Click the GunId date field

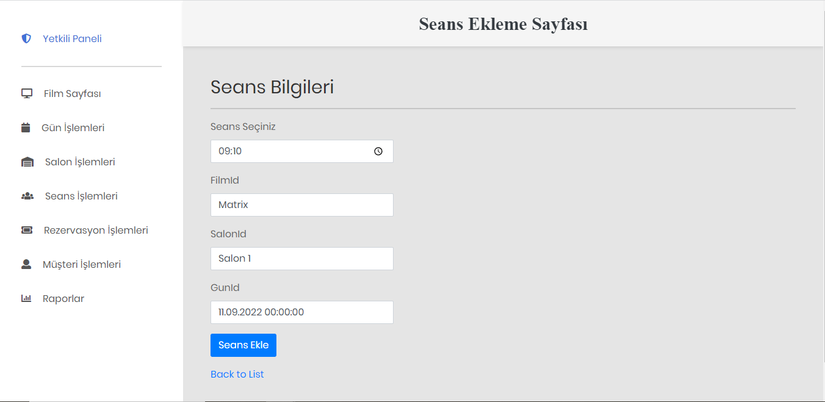[301, 312]
